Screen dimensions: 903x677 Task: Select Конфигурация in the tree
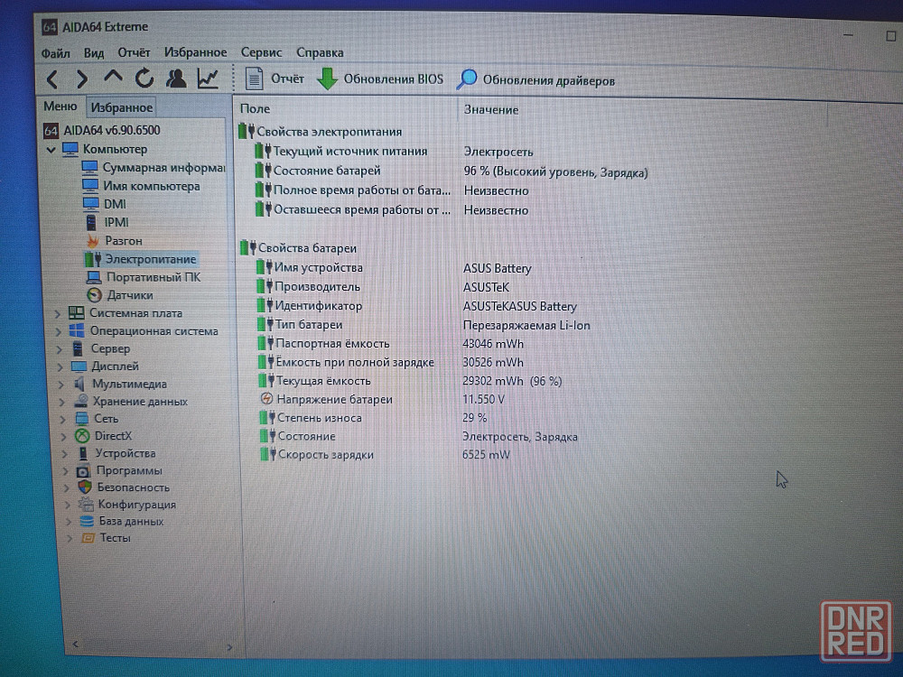tap(136, 505)
